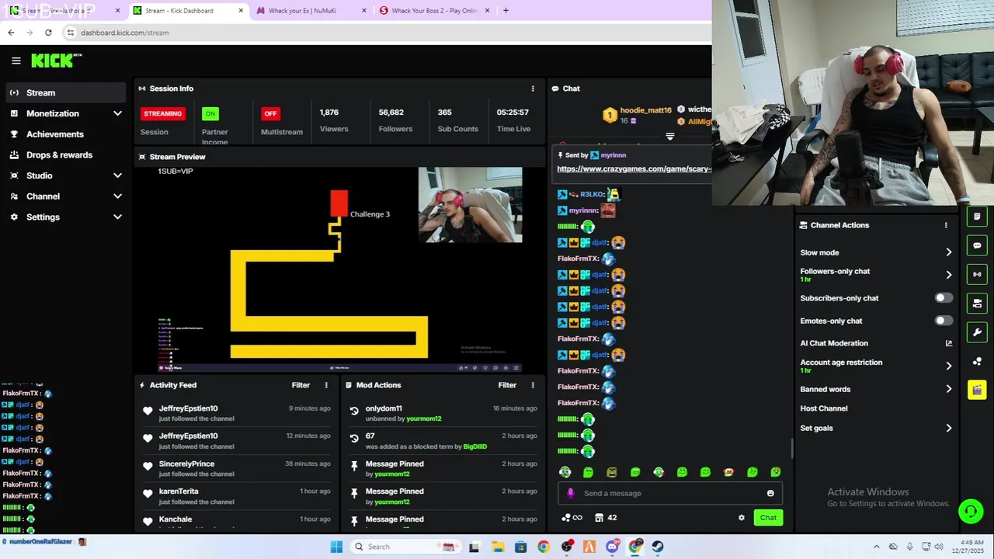Switch to Whack Your Boss 2 tab
994x559 pixels.
(x=434, y=11)
